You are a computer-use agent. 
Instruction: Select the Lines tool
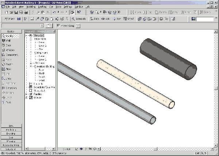[x=7, y=78]
